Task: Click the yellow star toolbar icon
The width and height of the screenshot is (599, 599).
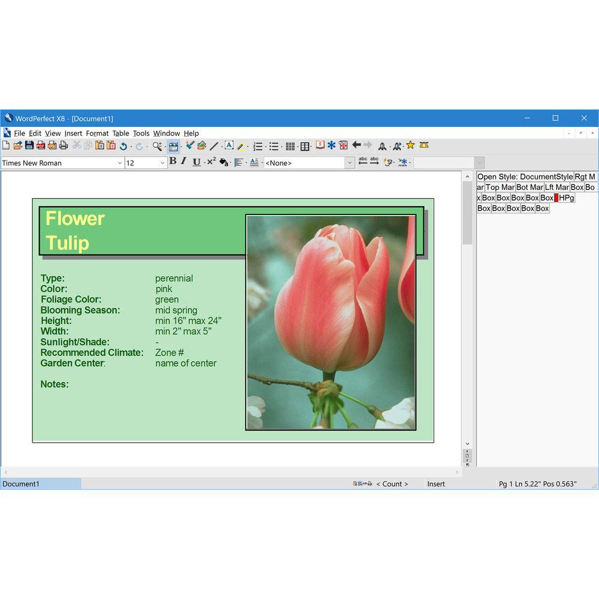Action: pos(410,146)
